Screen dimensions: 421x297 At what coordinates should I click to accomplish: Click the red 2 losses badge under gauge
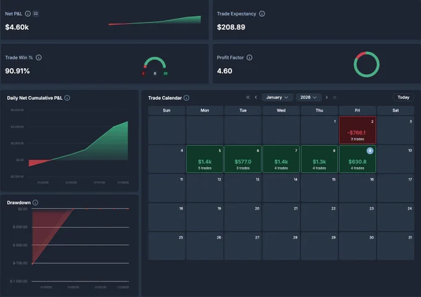144,74
